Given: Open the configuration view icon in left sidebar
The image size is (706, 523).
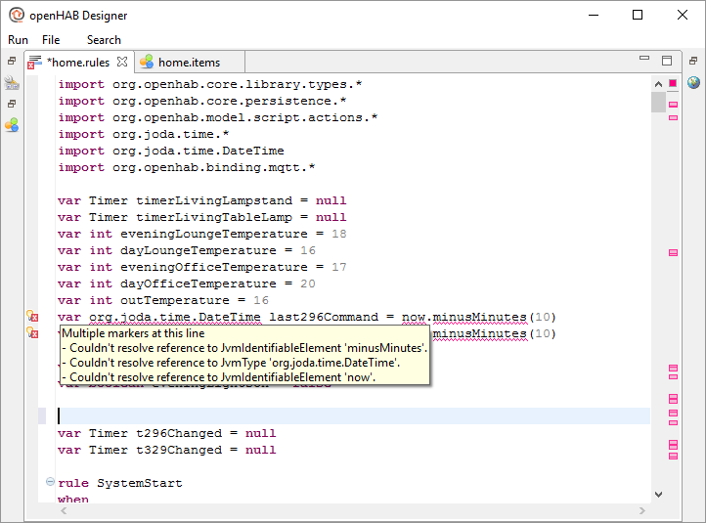Looking at the screenshot, I should [x=12, y=83].
